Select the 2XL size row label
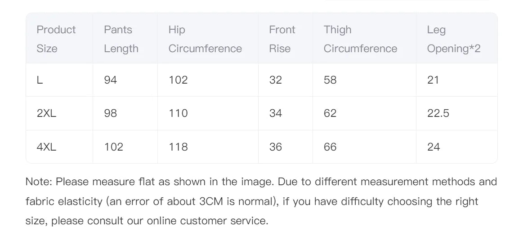Image resolution: width=532 pixels, height=236 pixels. pos(46,113)
